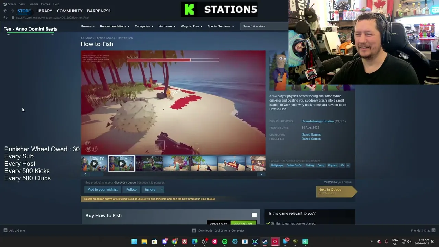Open the Help menu
The height and width of the screenshot is (247, 439).
tap(56, 4)
